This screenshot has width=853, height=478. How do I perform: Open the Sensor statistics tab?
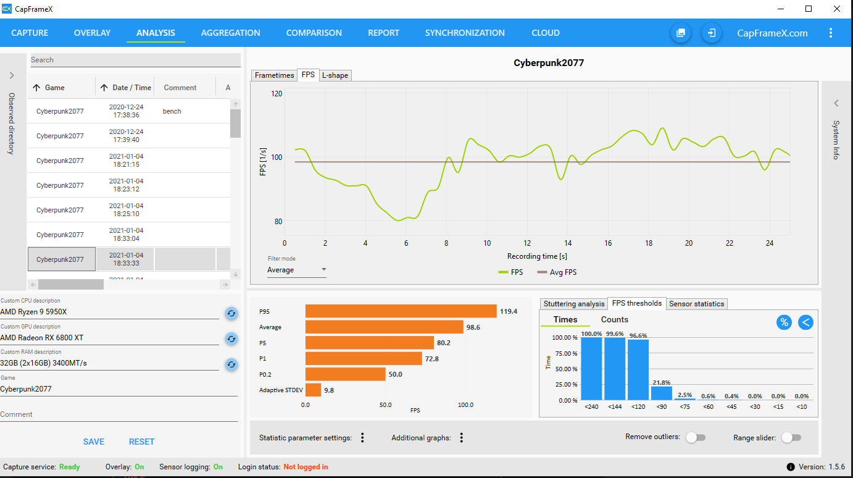[696, 304]
